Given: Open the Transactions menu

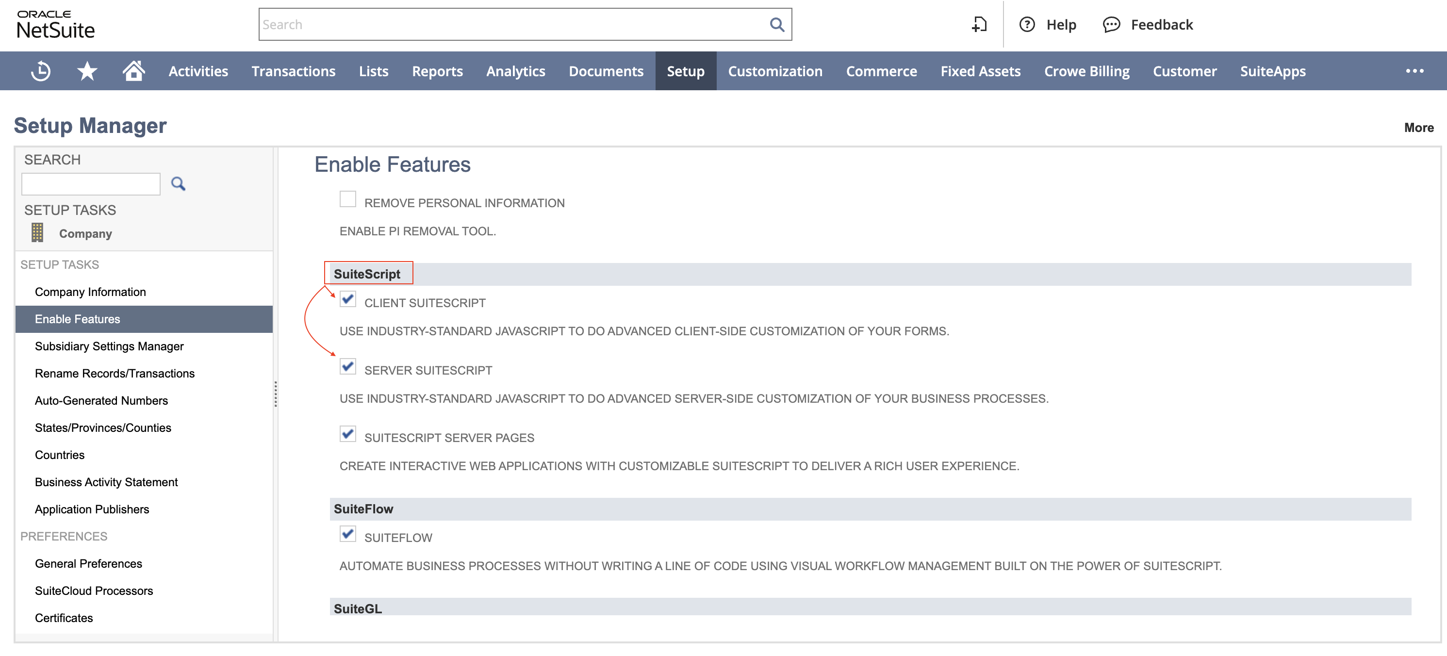Looking at the screenshot, I should coord(293,71).
